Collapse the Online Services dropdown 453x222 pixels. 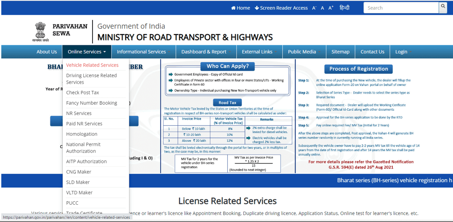(x=87, y=52)
